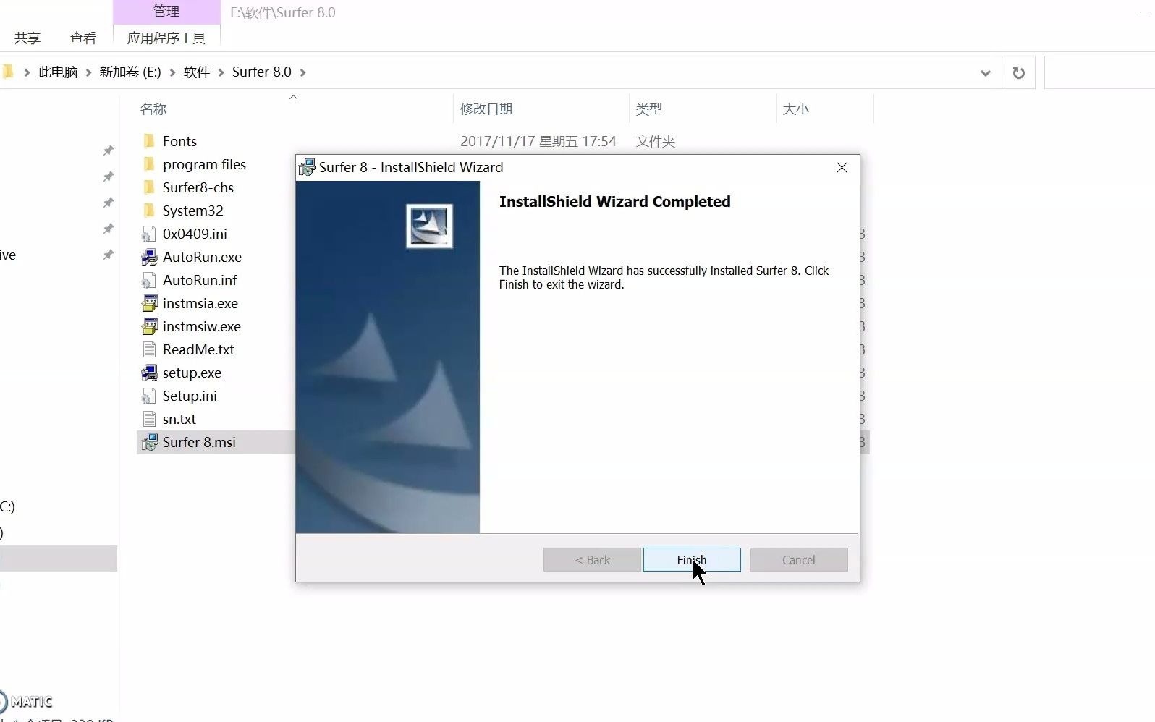
Task: Select the AutoRun.exe file name
Action: point(202,257)
